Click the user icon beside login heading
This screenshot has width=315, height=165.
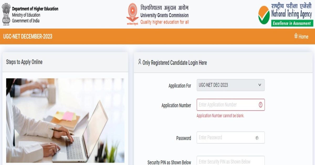[x=139, y=62]
